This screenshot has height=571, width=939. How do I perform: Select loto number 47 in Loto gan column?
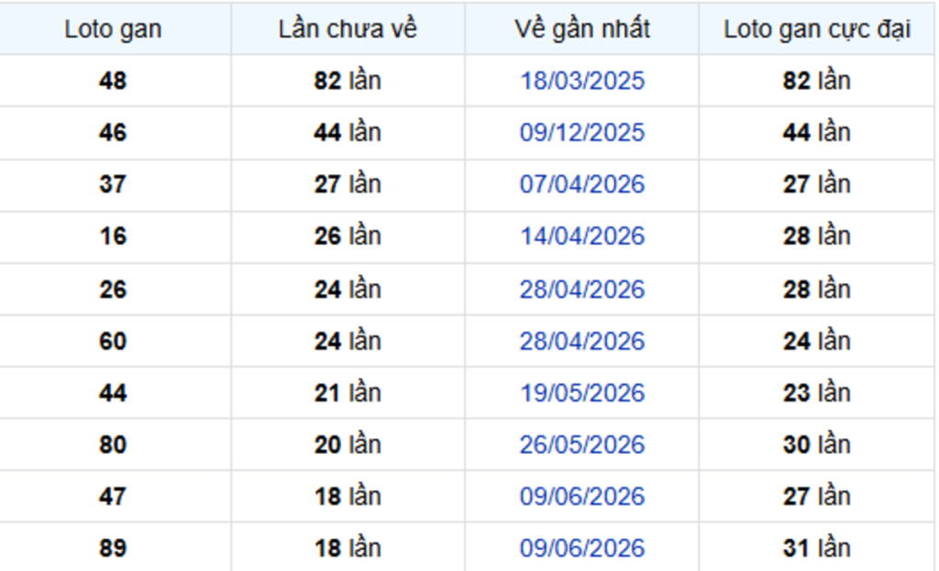point(113,497)
